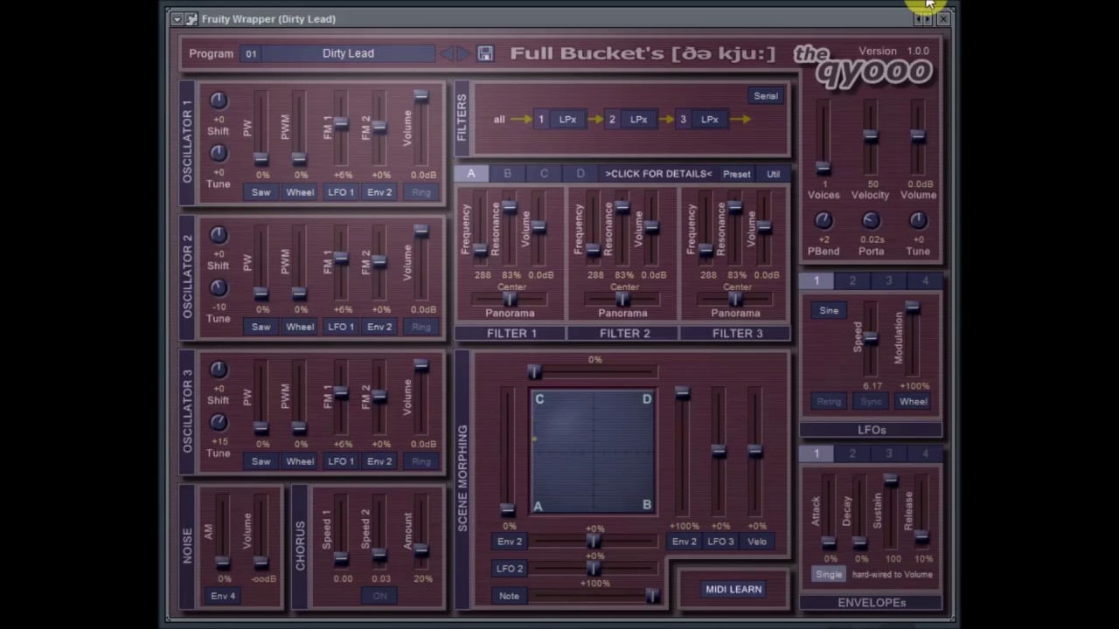
Task: Open Oscillator 3 Saw waveform selector
Action: (x=261, y=461)
